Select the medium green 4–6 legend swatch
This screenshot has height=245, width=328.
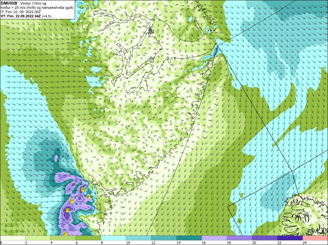[x=63, y=238]
